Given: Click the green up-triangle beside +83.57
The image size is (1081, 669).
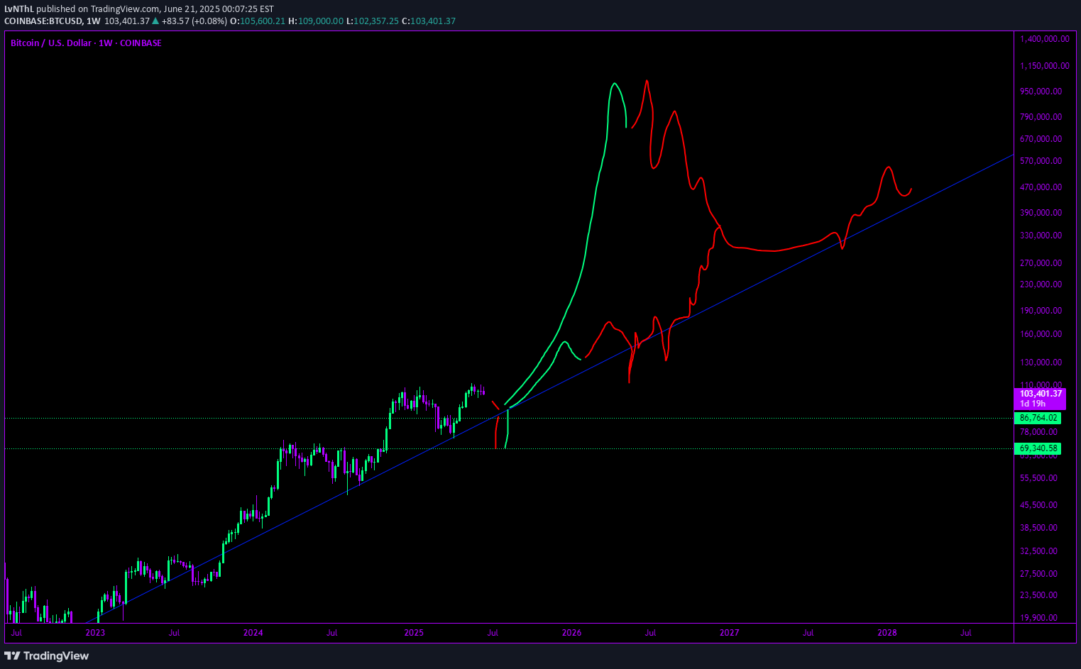Looking at the screenshot, I should [x=155, y=21].
